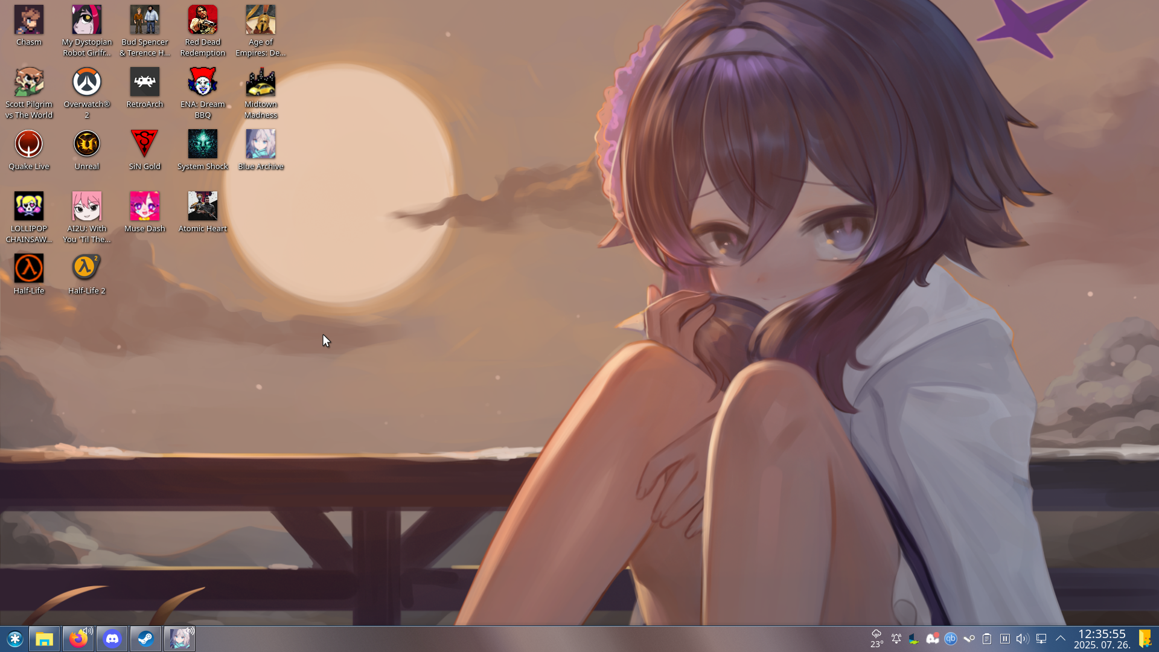This screenshot has height=652, width=1159.
Task: Open Discord tray icon with red badge
Action: point(933,639)
